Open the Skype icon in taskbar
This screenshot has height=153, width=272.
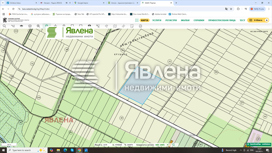point(72,150)
